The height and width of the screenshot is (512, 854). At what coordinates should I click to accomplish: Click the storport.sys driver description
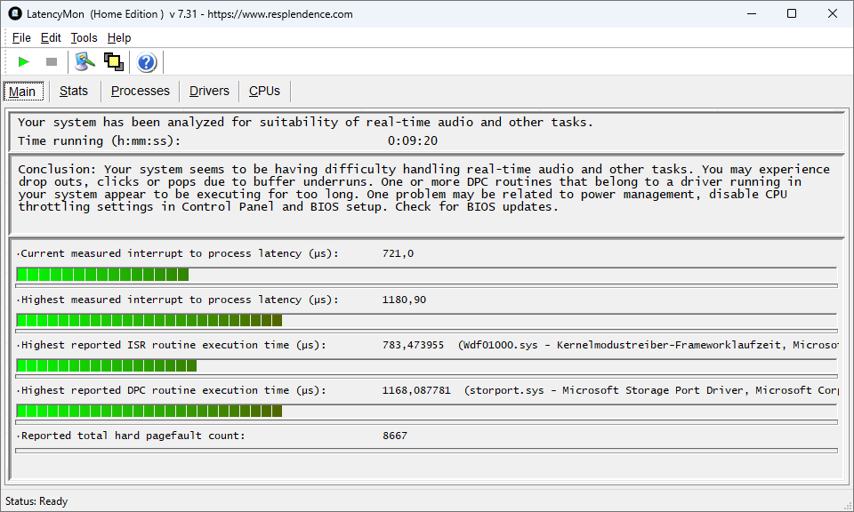pyautogui.click(x=651, y=390)
